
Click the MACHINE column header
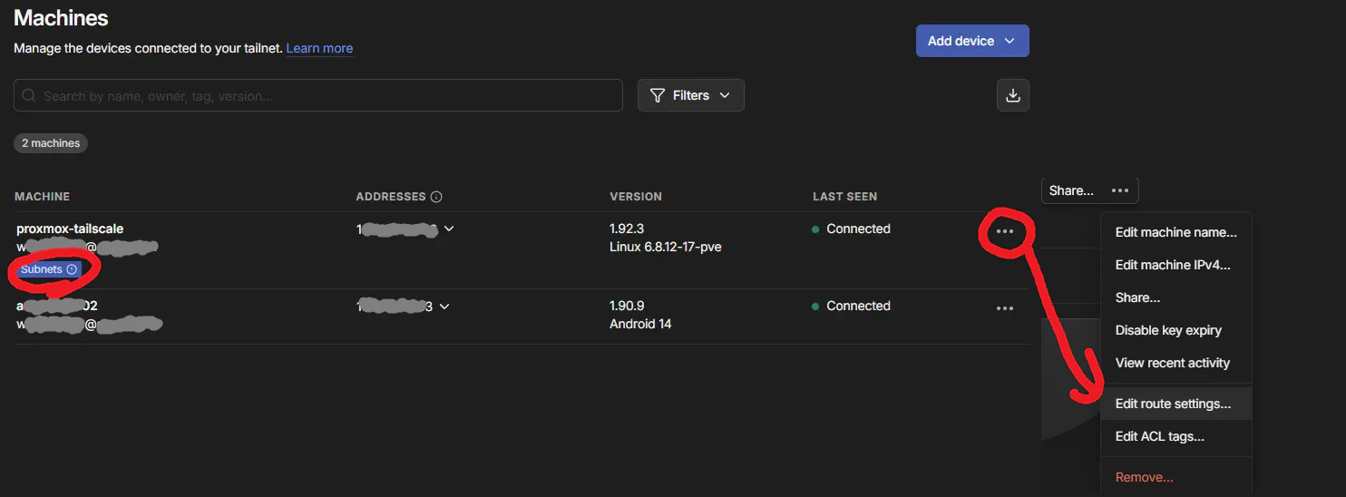coord(43,197)
